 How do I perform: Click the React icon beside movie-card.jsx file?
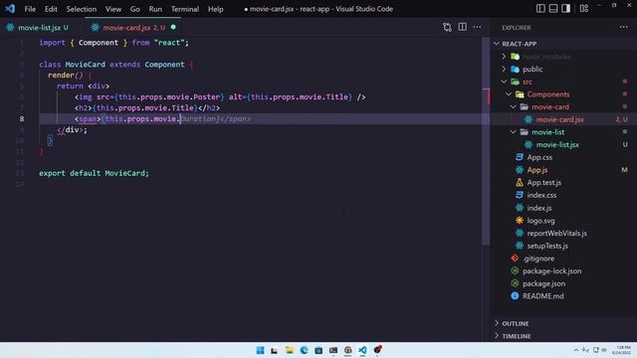[x=529, y=119]
